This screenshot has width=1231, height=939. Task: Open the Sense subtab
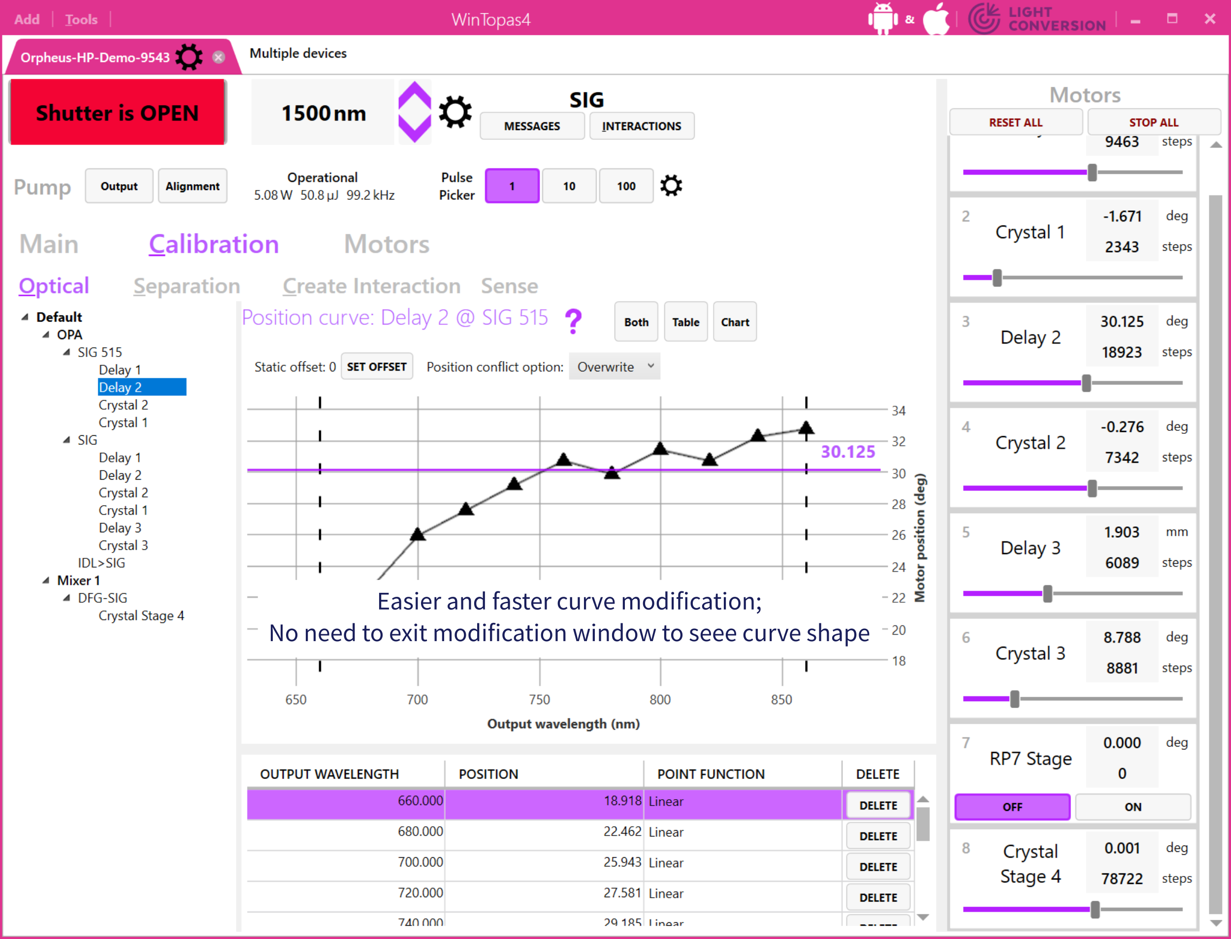click(x=509, y=286)
